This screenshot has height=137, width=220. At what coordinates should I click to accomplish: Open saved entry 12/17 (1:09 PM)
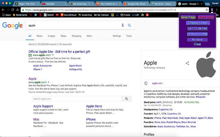(x=197, y=28)
